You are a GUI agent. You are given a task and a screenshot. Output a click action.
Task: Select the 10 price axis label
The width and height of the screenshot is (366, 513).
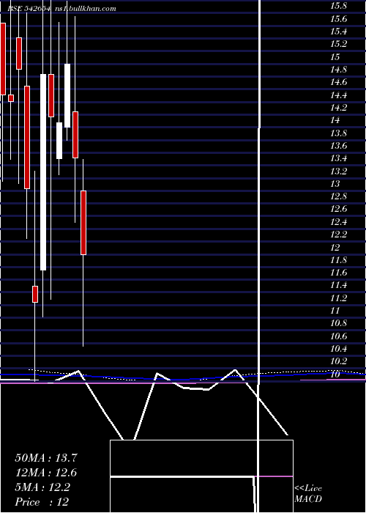pos(335,374)
